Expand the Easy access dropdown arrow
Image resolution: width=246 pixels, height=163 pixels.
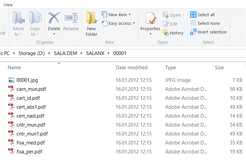pos(134,23)
